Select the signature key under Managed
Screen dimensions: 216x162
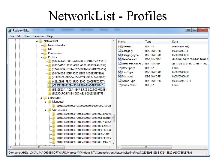pyautogui.click(x=84, y=106)
